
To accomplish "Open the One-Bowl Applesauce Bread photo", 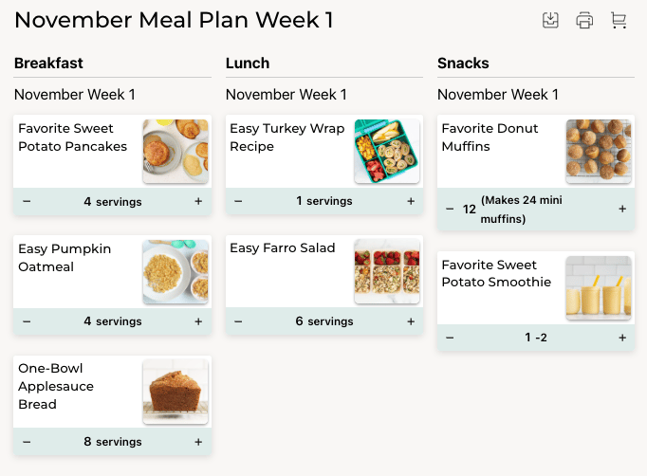I will point(176,392).
